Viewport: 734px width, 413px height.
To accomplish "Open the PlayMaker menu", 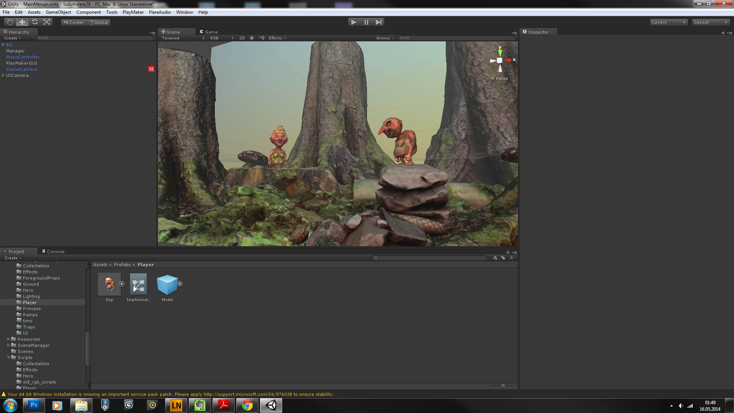I will click(133, 12).
